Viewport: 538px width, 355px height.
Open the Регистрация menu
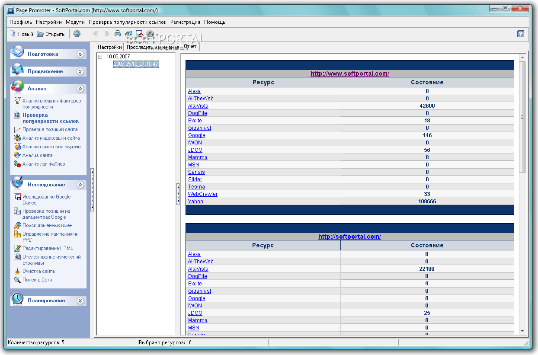tap(185, 22)
